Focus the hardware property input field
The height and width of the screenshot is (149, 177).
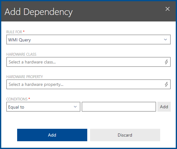(x=88, y=84)
